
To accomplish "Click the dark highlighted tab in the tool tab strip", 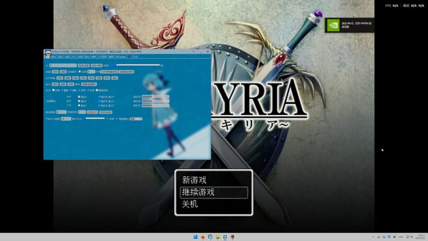I will pyautogui.click(x=130, y=57).
